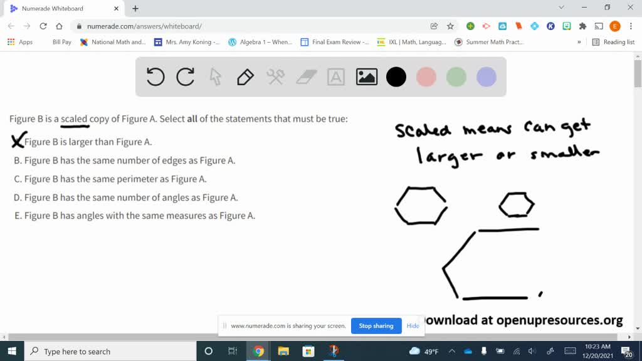
Task: Click the horizontal page scrollbar
Action: [312, 337]
